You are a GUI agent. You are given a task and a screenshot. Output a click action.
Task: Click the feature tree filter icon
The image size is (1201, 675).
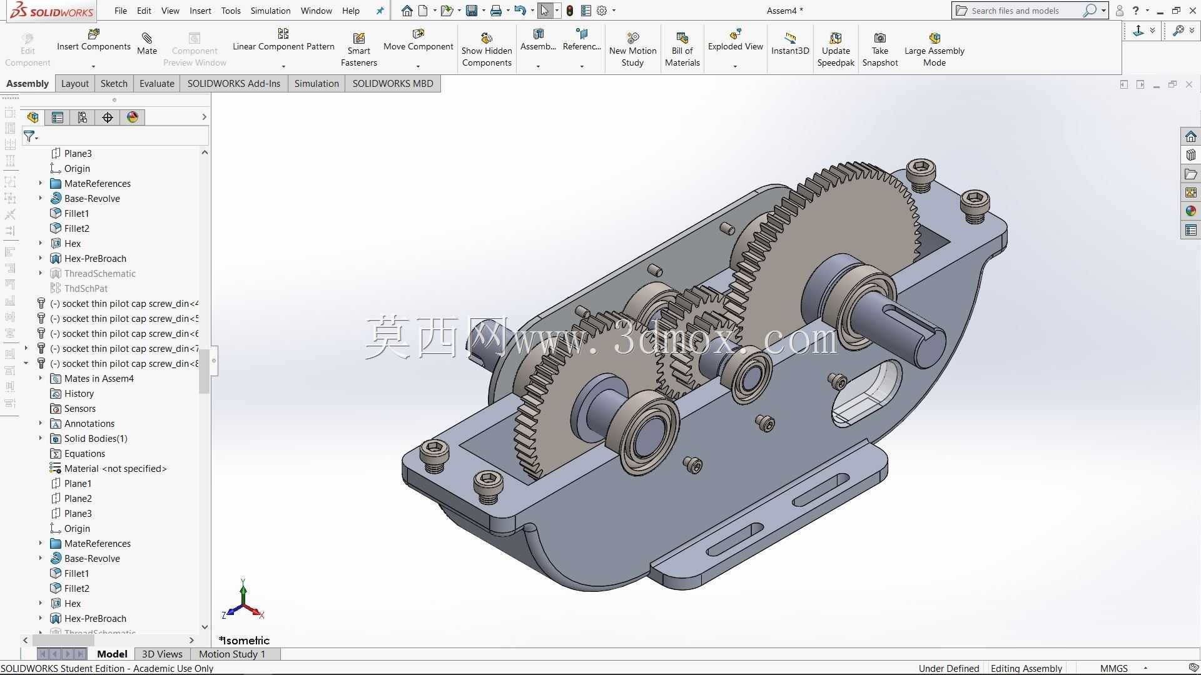(30, 136)
